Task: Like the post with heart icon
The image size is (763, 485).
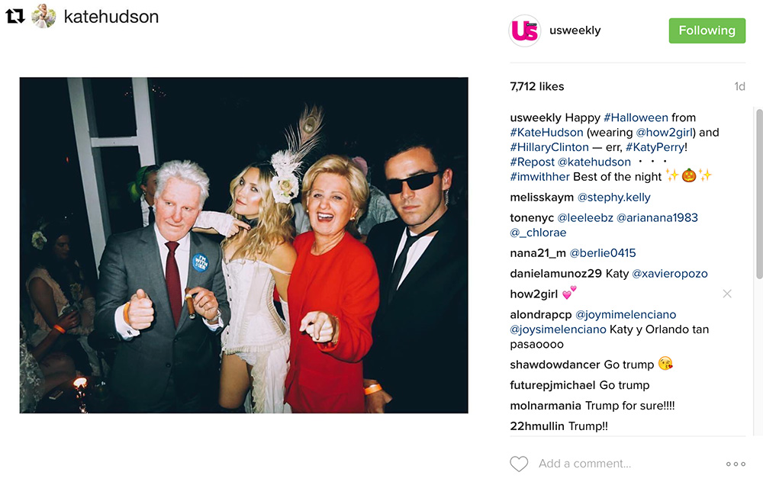Action: [519, 464]
